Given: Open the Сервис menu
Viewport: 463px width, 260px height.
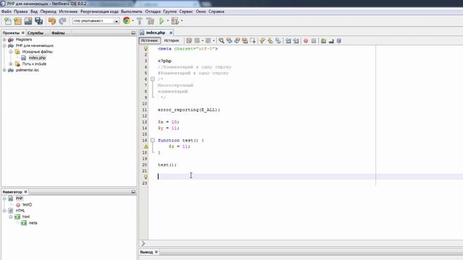Looking at the screenshot, I should [x=186, y=12].
